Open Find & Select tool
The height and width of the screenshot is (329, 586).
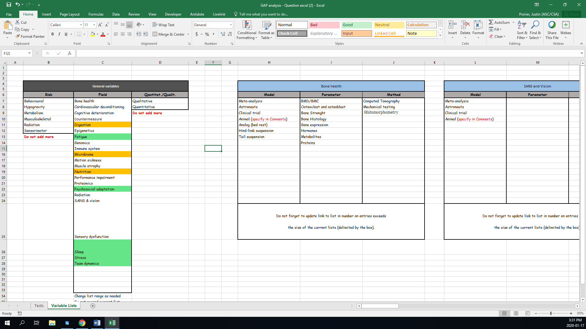535,30
